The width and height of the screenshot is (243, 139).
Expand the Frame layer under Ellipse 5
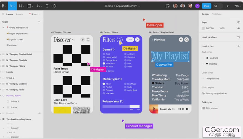pyautogui.click(x=4, y=107)
